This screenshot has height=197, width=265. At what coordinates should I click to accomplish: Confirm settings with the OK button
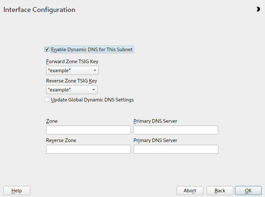click(x=248, y=190)
